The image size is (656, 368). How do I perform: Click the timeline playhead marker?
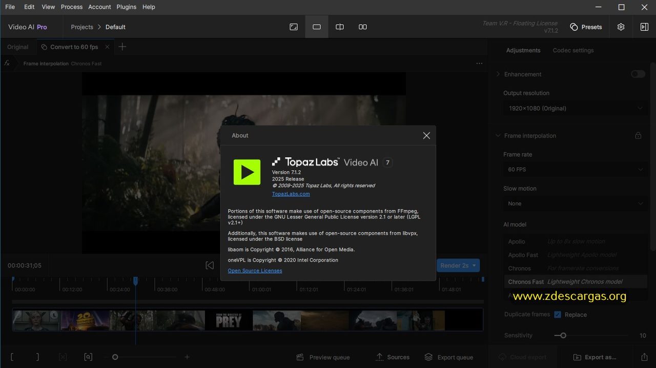(x=135, y=281)
